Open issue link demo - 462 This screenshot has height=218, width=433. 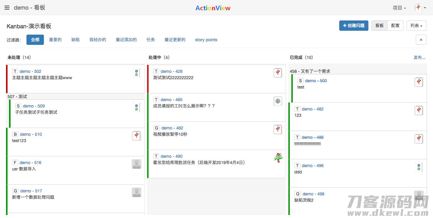pos(172,128)
